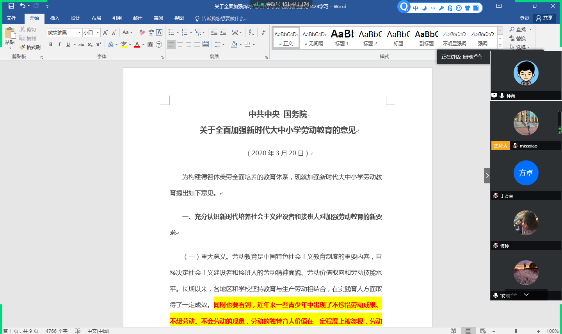Expand numbered list options arrow
The image size is (562, 334).
click(x=191, y=32)
